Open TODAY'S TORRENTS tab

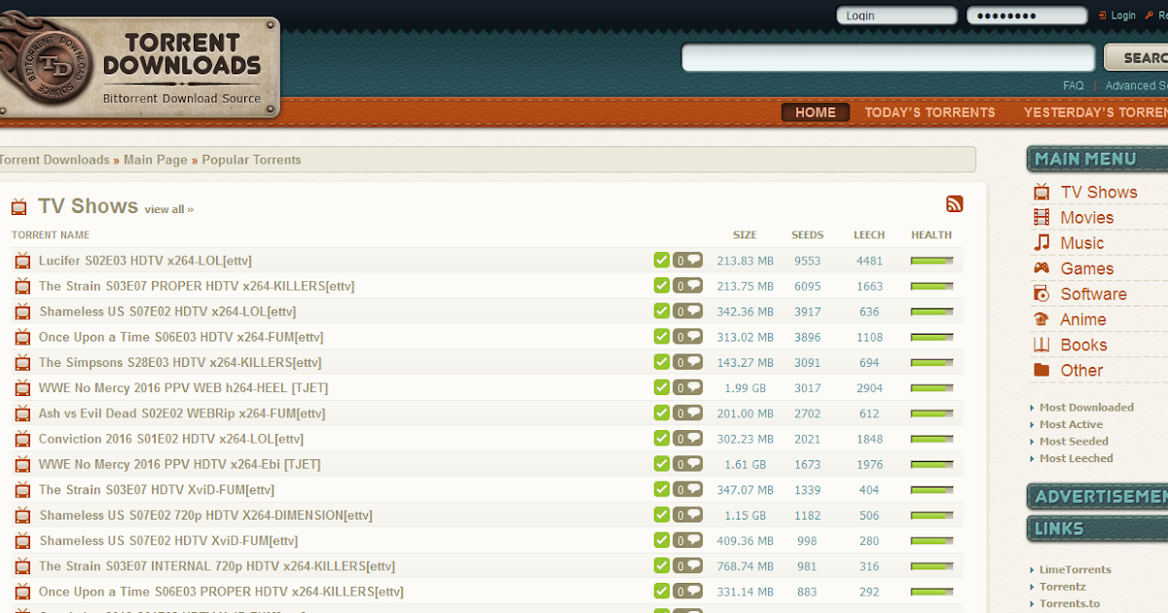930,112
